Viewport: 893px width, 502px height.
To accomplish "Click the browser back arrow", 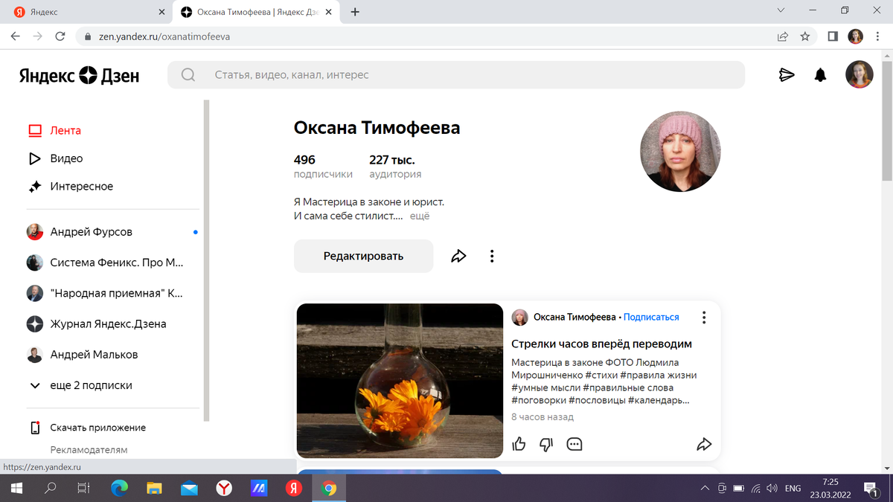I will click(x=15, y=36).
